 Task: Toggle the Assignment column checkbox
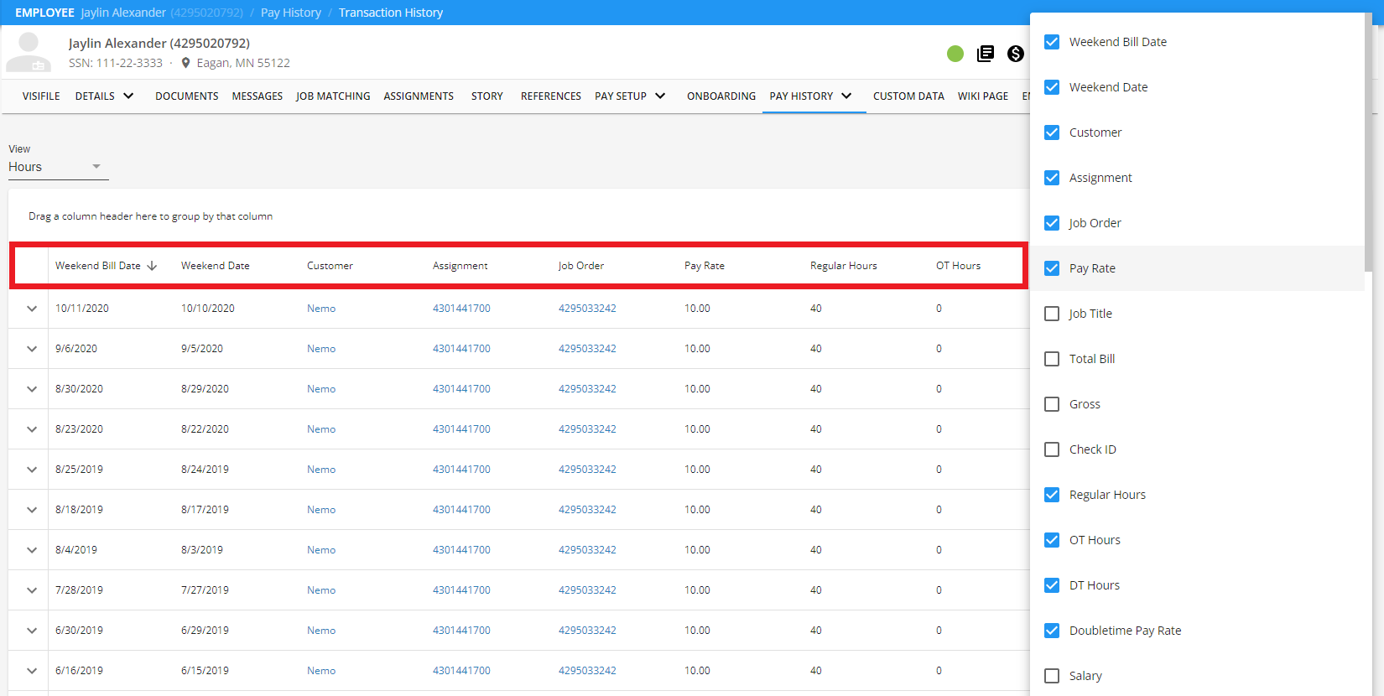[x=1052, y=178]
